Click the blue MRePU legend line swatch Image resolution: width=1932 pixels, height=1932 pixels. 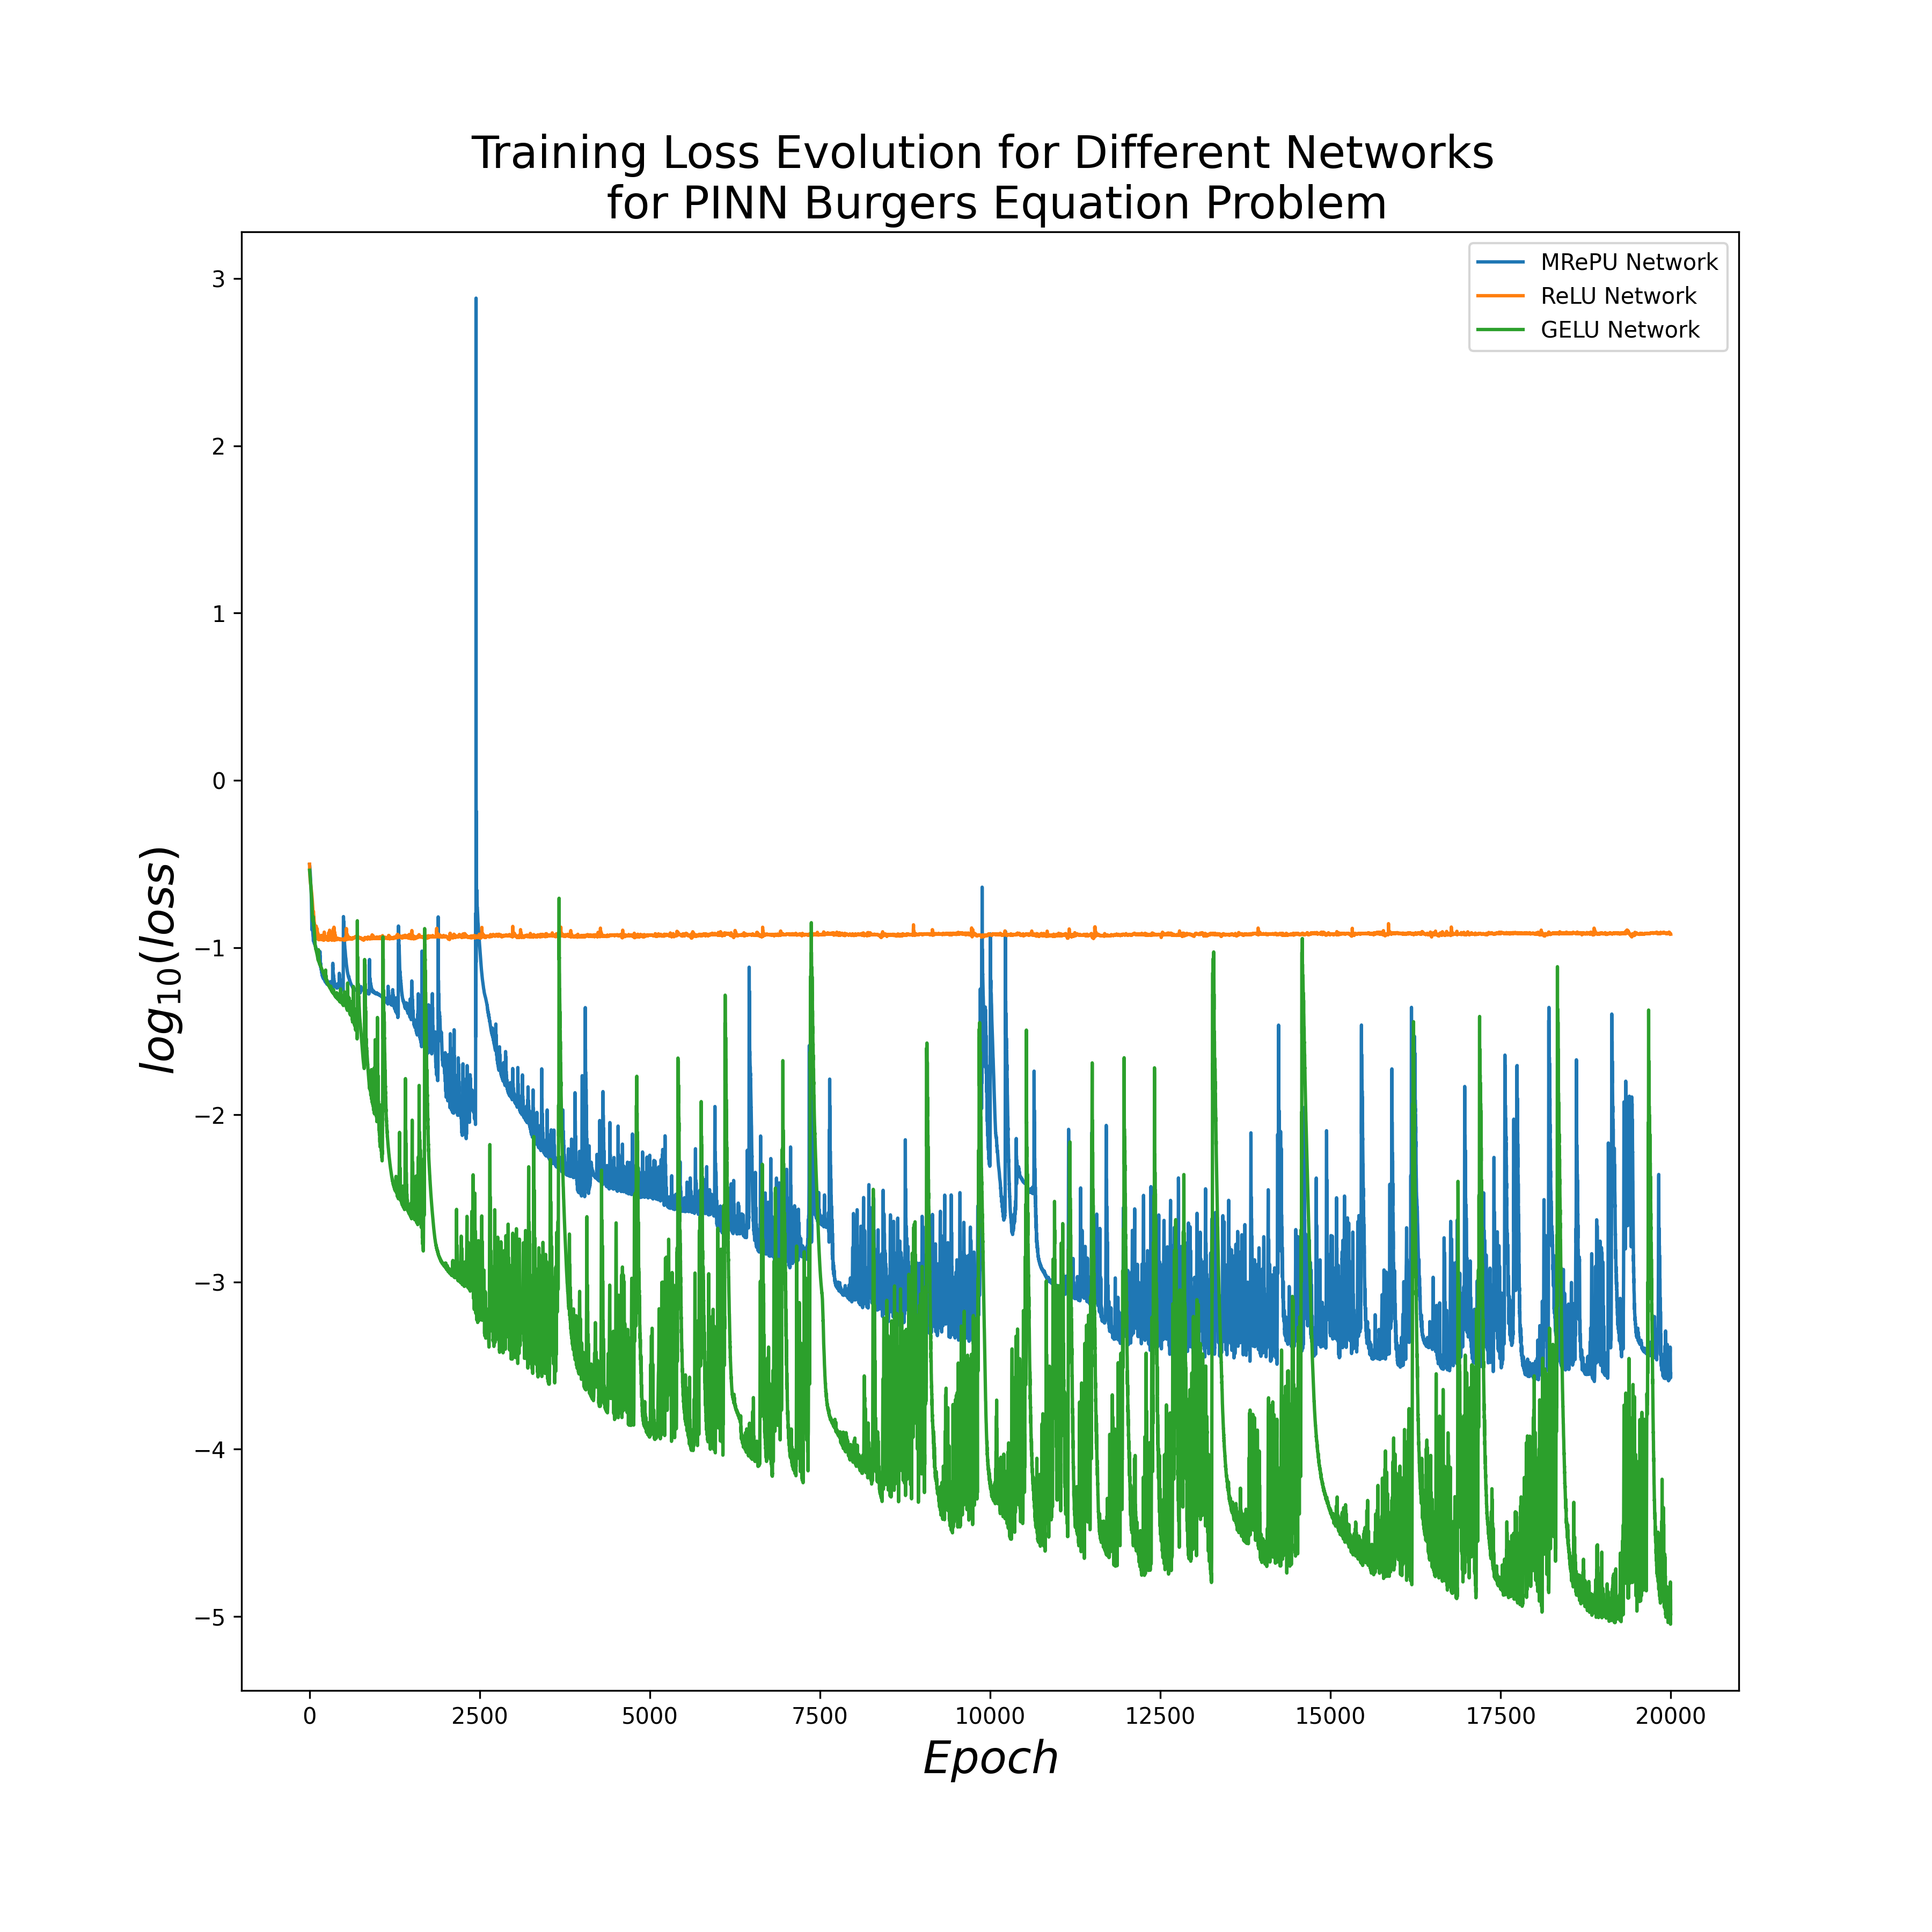point(1500,262)
